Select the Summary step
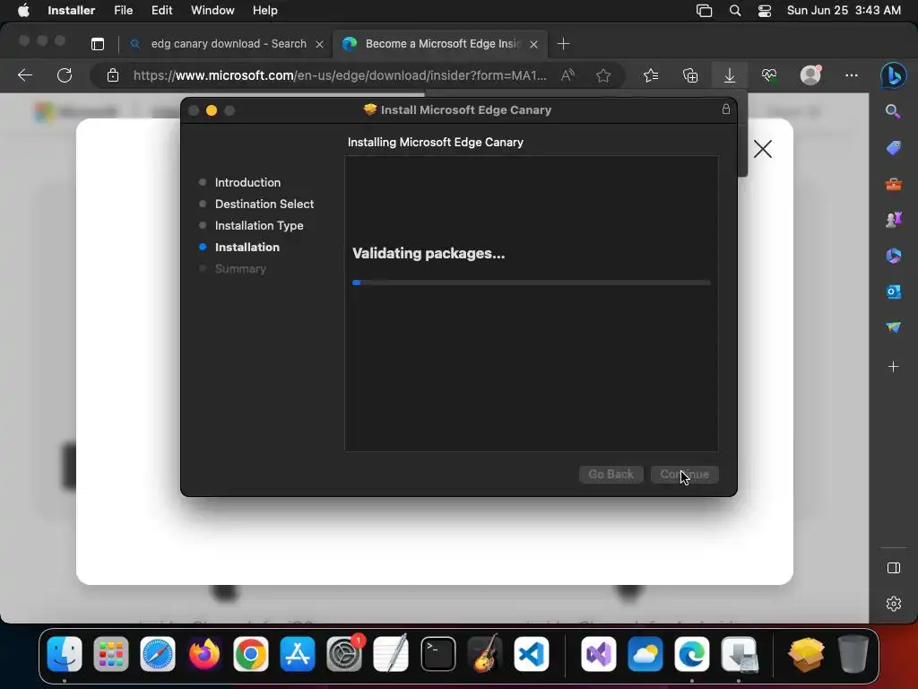Image resolution: width=918 pixels, height=689 pixels. (240, 269)
